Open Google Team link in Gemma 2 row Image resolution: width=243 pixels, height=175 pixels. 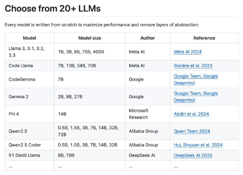click(196, 97)
